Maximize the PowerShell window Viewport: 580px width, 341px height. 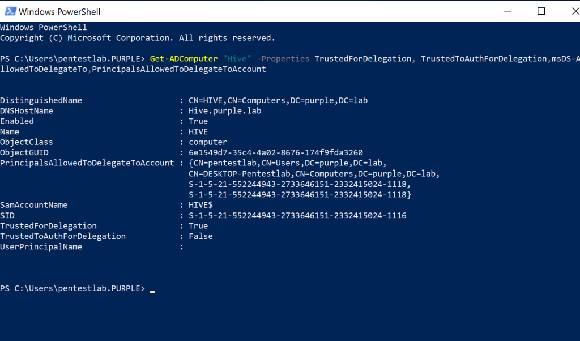click(x=541, y=11)
